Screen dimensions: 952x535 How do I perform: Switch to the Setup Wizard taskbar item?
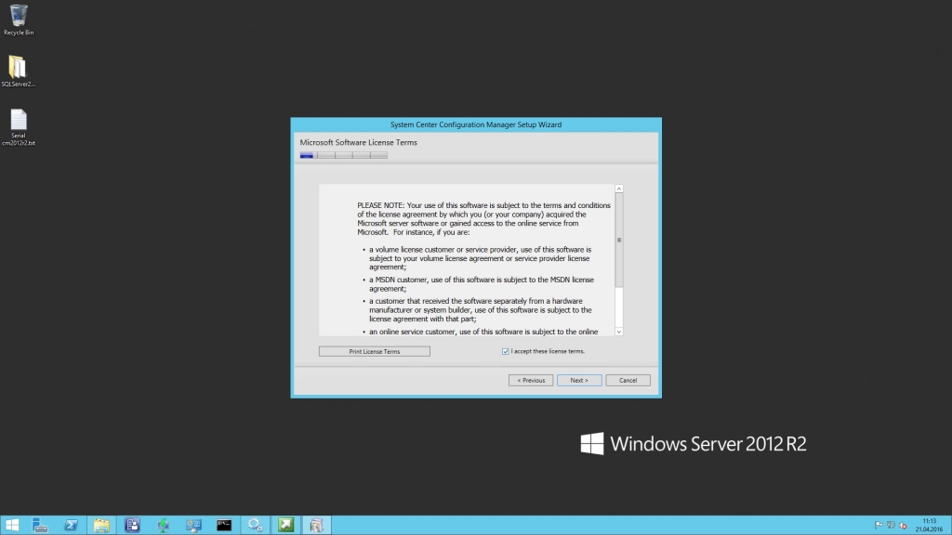316,525
